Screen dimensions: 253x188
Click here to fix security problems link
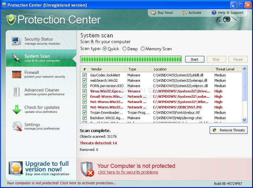(128, 172)
